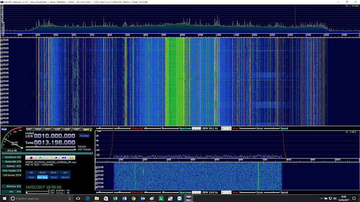Open Word from taskbar

[124, 198]
